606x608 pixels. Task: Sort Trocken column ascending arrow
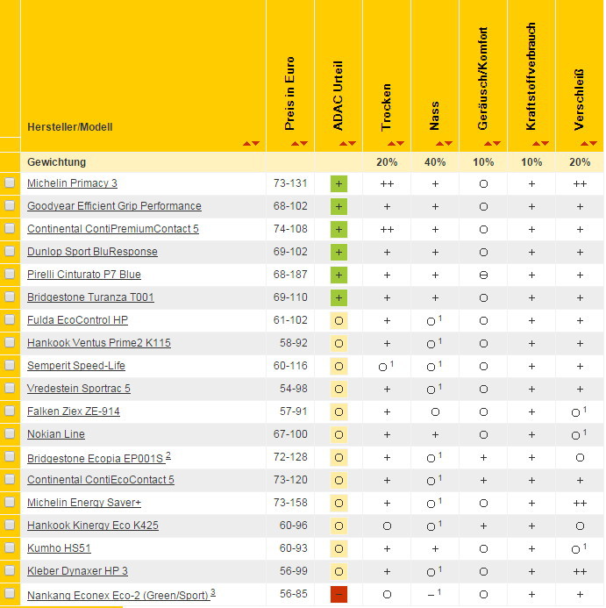[x=391, y=144]
